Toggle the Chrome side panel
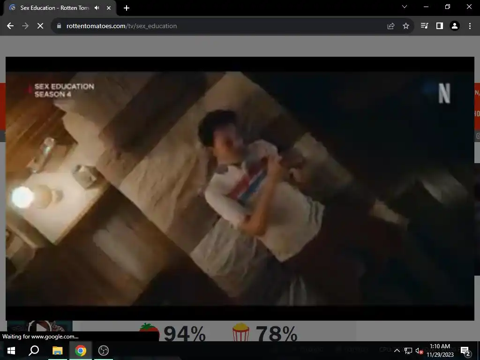This screenshot has height=360, width=480. (440, 26)
